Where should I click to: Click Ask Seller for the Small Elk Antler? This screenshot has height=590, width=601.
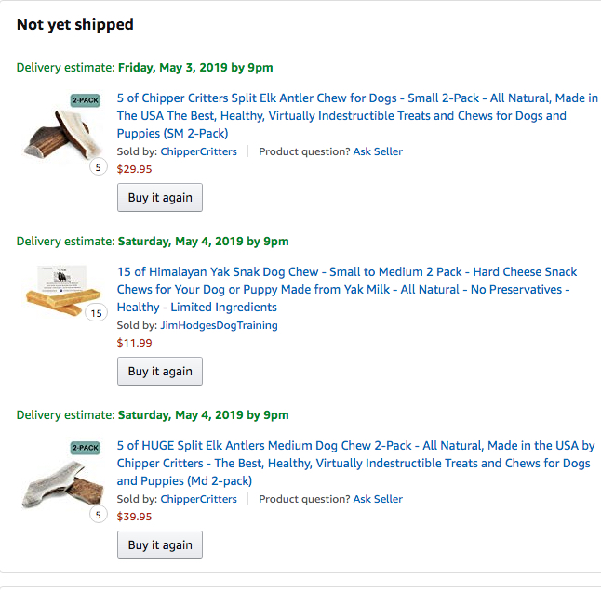point(378,151)
